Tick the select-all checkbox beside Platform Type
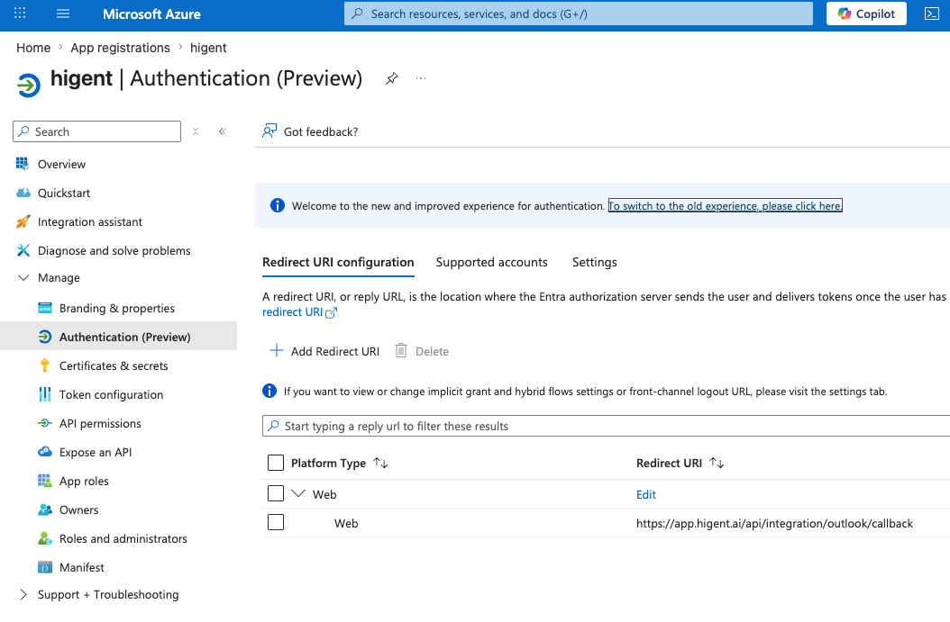 point(276,463)
